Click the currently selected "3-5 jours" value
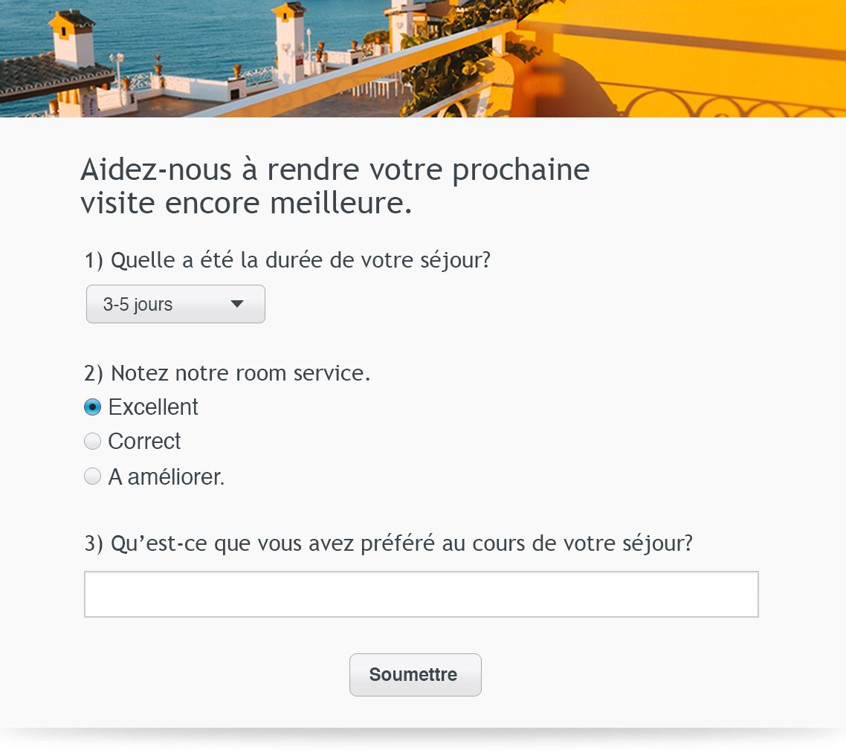This screenshot has width=846, height=750. [138, 304]
